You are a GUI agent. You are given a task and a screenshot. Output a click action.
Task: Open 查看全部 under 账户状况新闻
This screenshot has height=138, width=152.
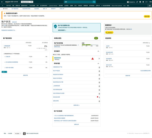77,124
